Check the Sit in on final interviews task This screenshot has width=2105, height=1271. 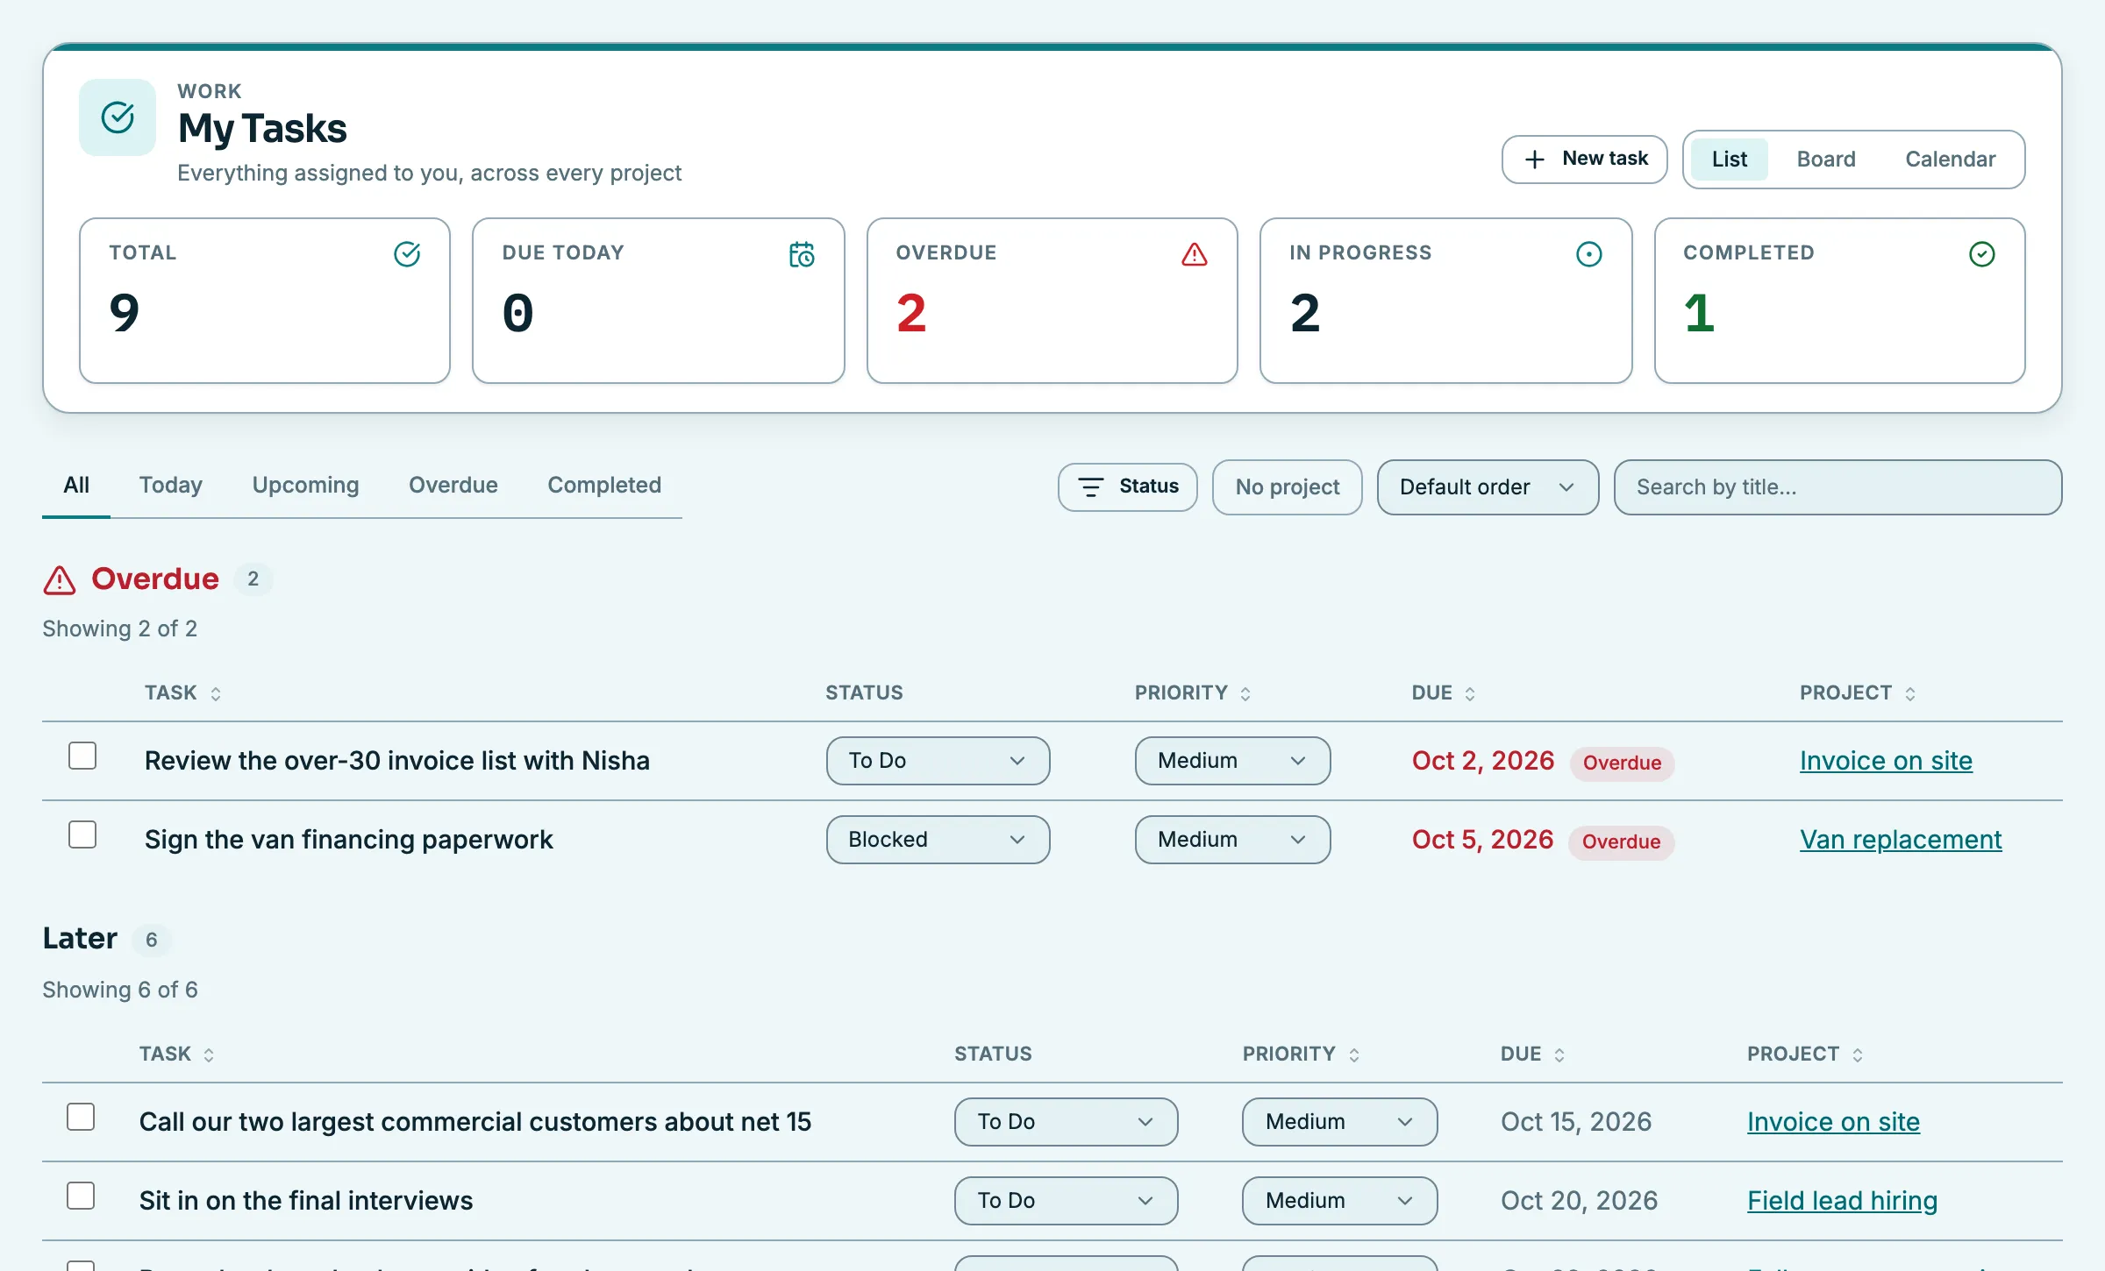click(x=81, y=1196)
